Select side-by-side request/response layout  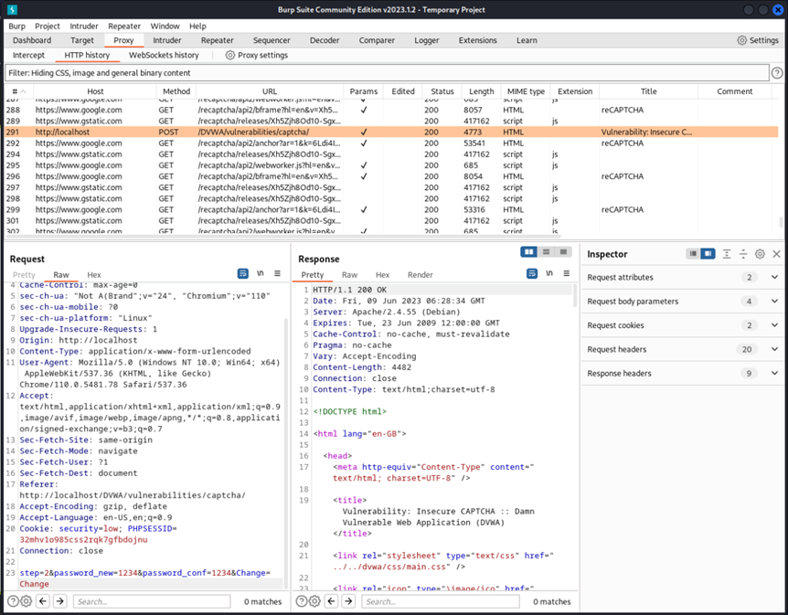[528, 251]
